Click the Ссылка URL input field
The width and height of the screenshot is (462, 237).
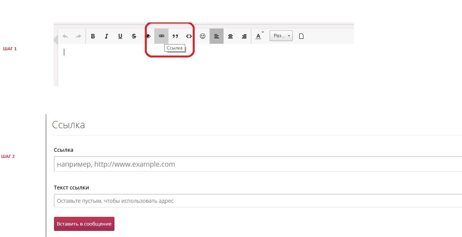click(258, 164)
